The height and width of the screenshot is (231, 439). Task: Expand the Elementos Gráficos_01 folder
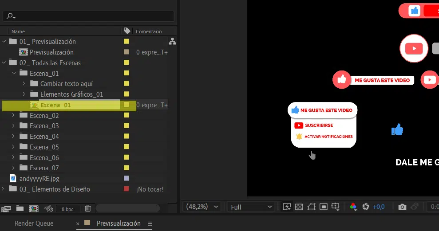pyautogui.click(x=24, y=94)
